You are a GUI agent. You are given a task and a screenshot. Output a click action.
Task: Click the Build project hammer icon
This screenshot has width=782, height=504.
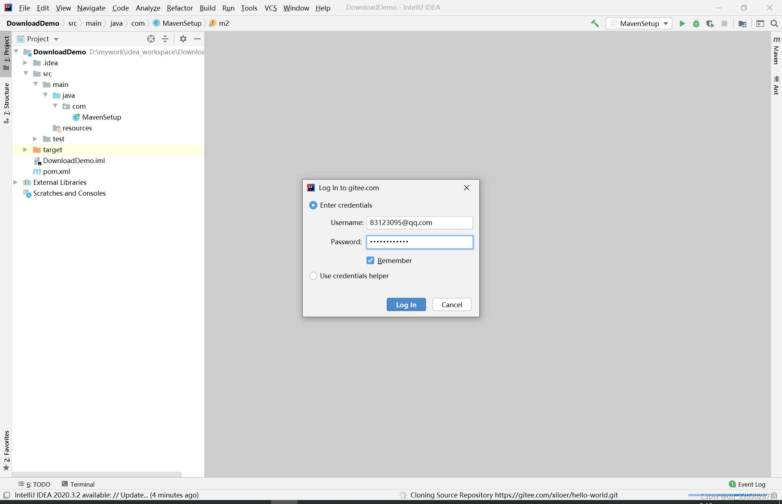tap(595, 24)
